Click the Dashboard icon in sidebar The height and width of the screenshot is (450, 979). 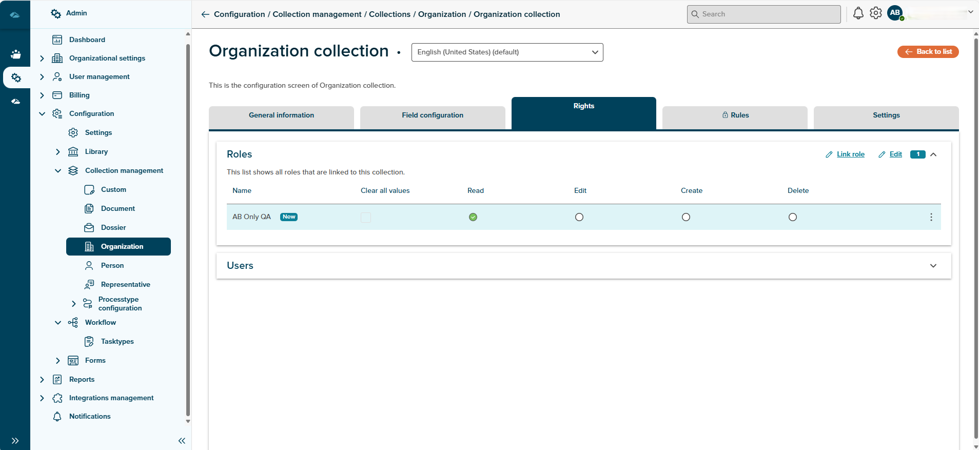57,40
